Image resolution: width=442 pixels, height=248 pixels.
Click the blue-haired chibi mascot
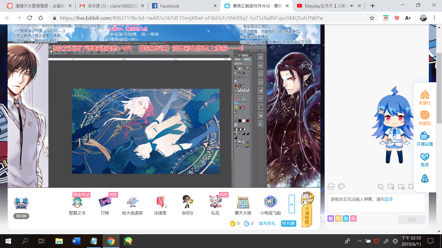point(394,126)
